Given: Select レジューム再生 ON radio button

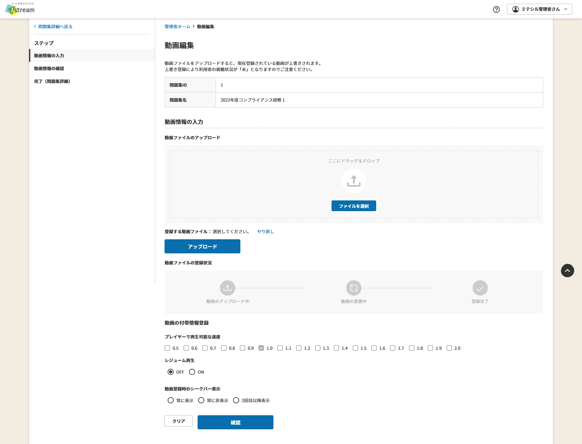Looking at the screenshot, I should point(192,372).
